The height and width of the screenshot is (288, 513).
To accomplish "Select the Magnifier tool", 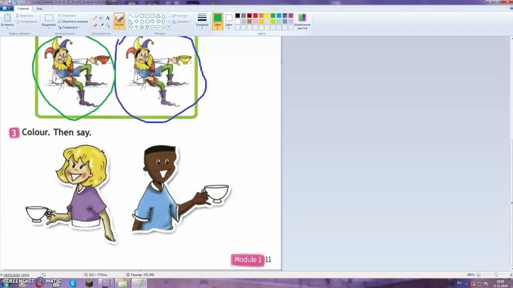I will tap(108, 25).
